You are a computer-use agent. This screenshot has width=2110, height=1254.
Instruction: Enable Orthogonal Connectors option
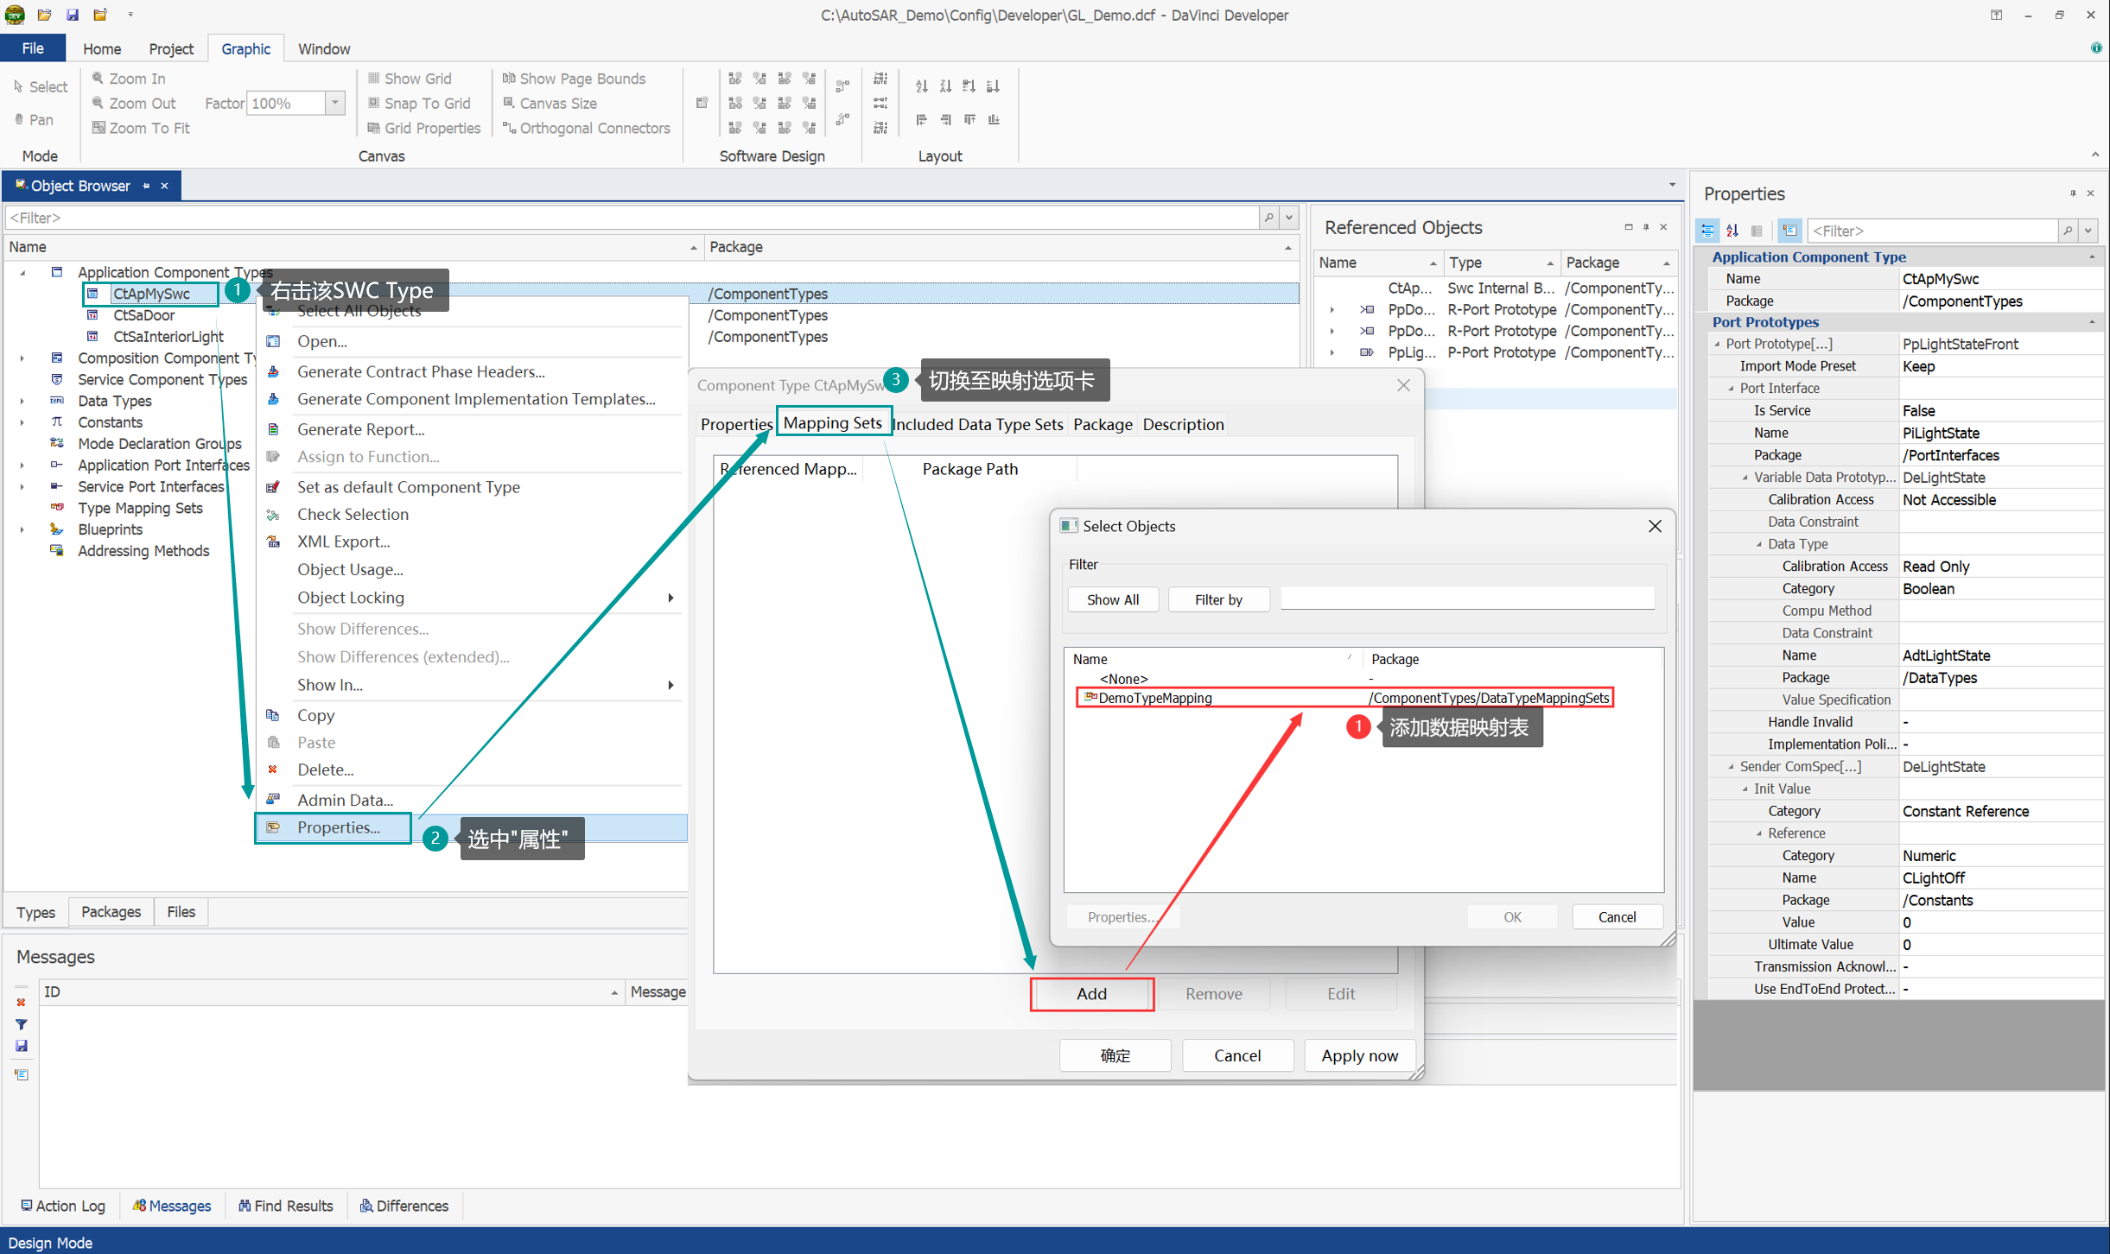pos(586,128)
